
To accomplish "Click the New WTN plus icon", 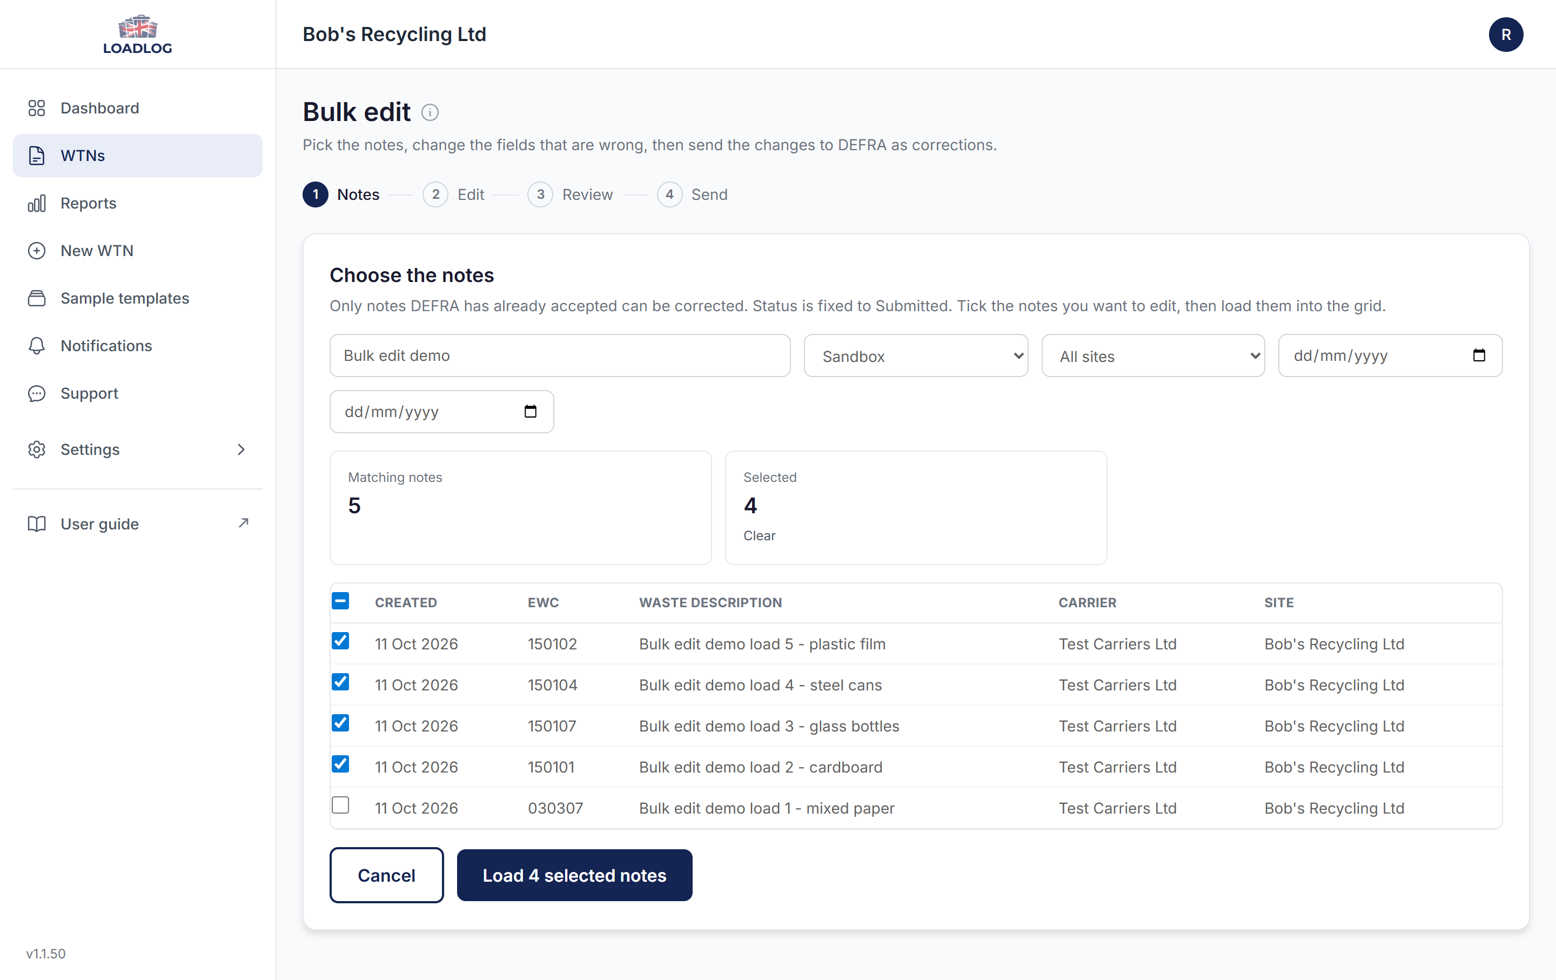I will click(x=37, y=251).
